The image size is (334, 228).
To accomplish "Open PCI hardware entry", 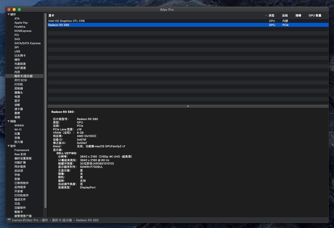I will [17, 35].
